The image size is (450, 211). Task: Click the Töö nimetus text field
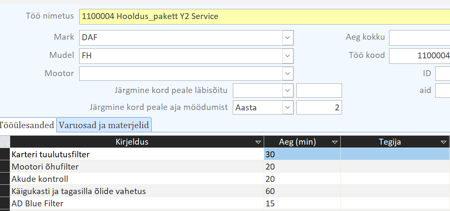262,16
